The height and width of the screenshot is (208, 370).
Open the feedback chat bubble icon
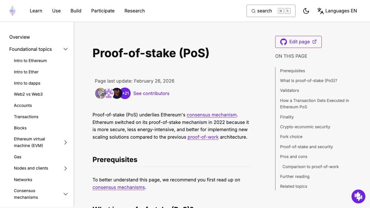click(x=358, y=196)
